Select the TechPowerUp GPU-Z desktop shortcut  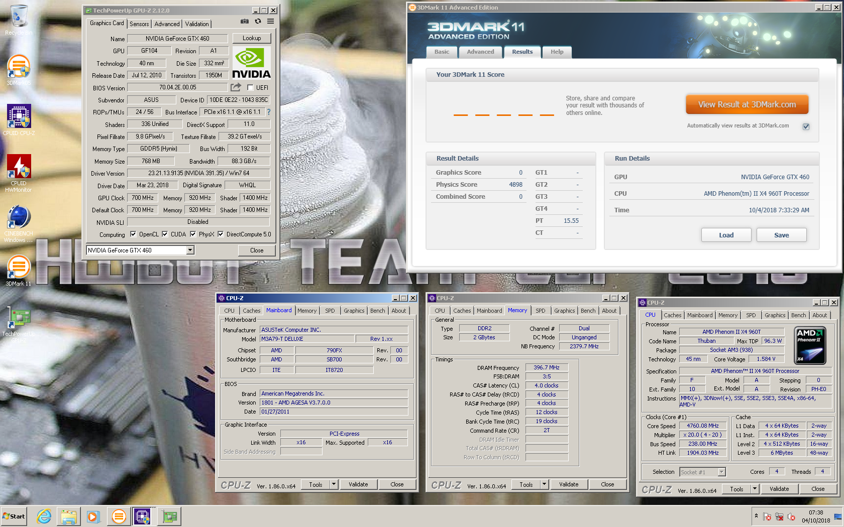tap(19, 324)
